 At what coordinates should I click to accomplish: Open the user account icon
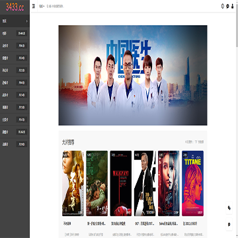233,6
